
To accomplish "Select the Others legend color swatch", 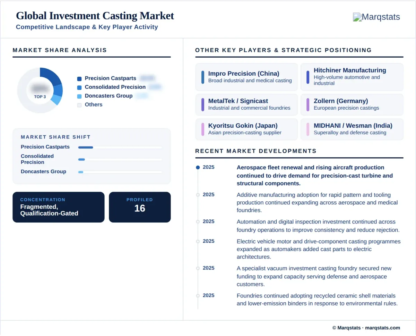I will tap(79, 105).
